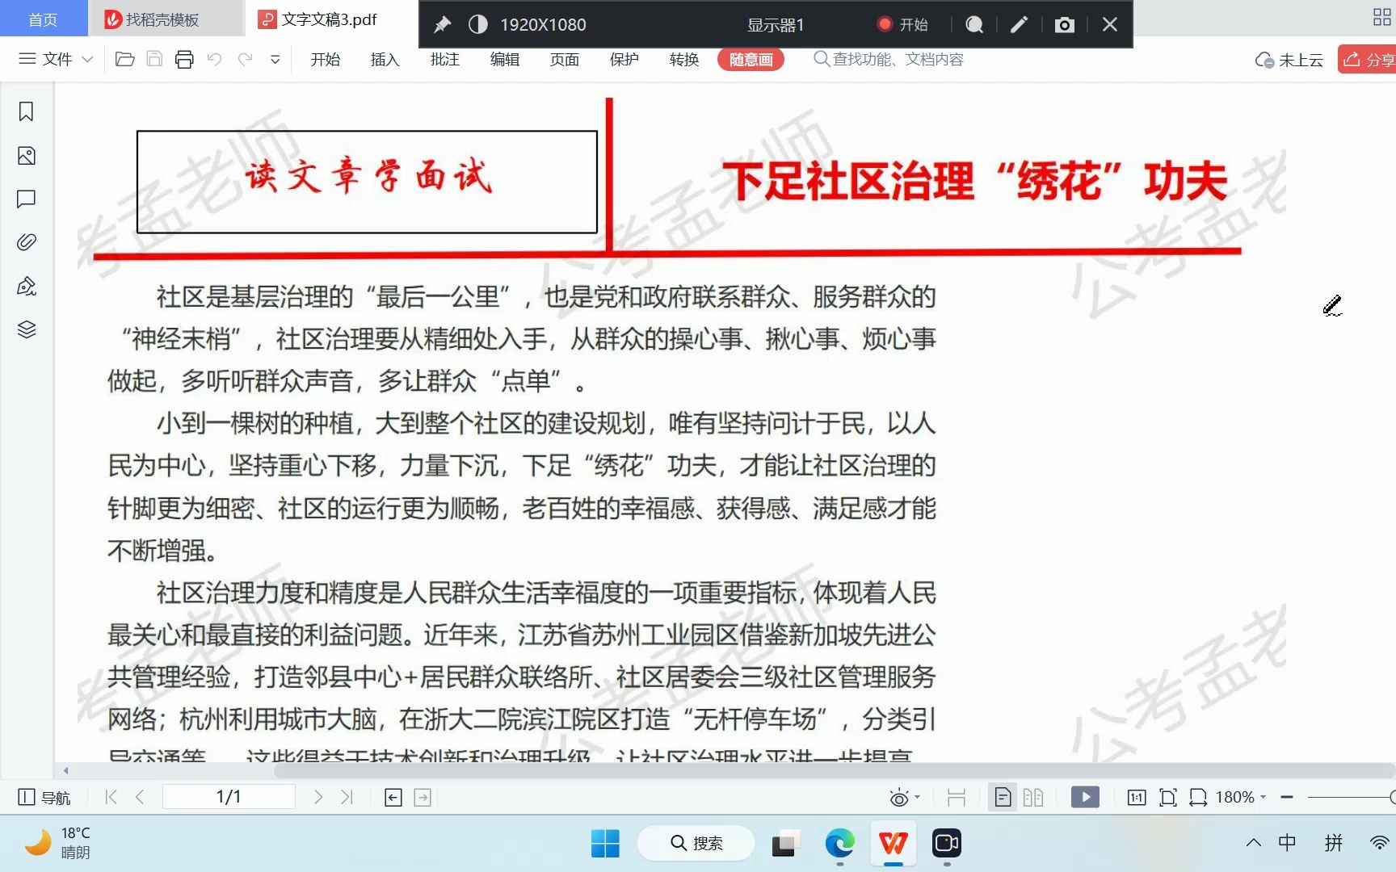Open the 开始 ribbon tab

(326, 59)
